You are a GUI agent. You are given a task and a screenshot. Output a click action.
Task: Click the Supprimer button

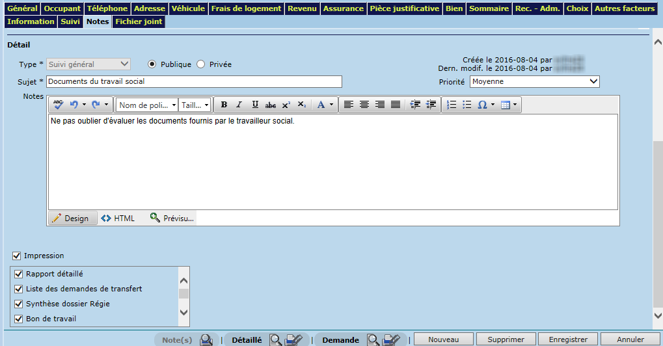[x=506, y=339]
